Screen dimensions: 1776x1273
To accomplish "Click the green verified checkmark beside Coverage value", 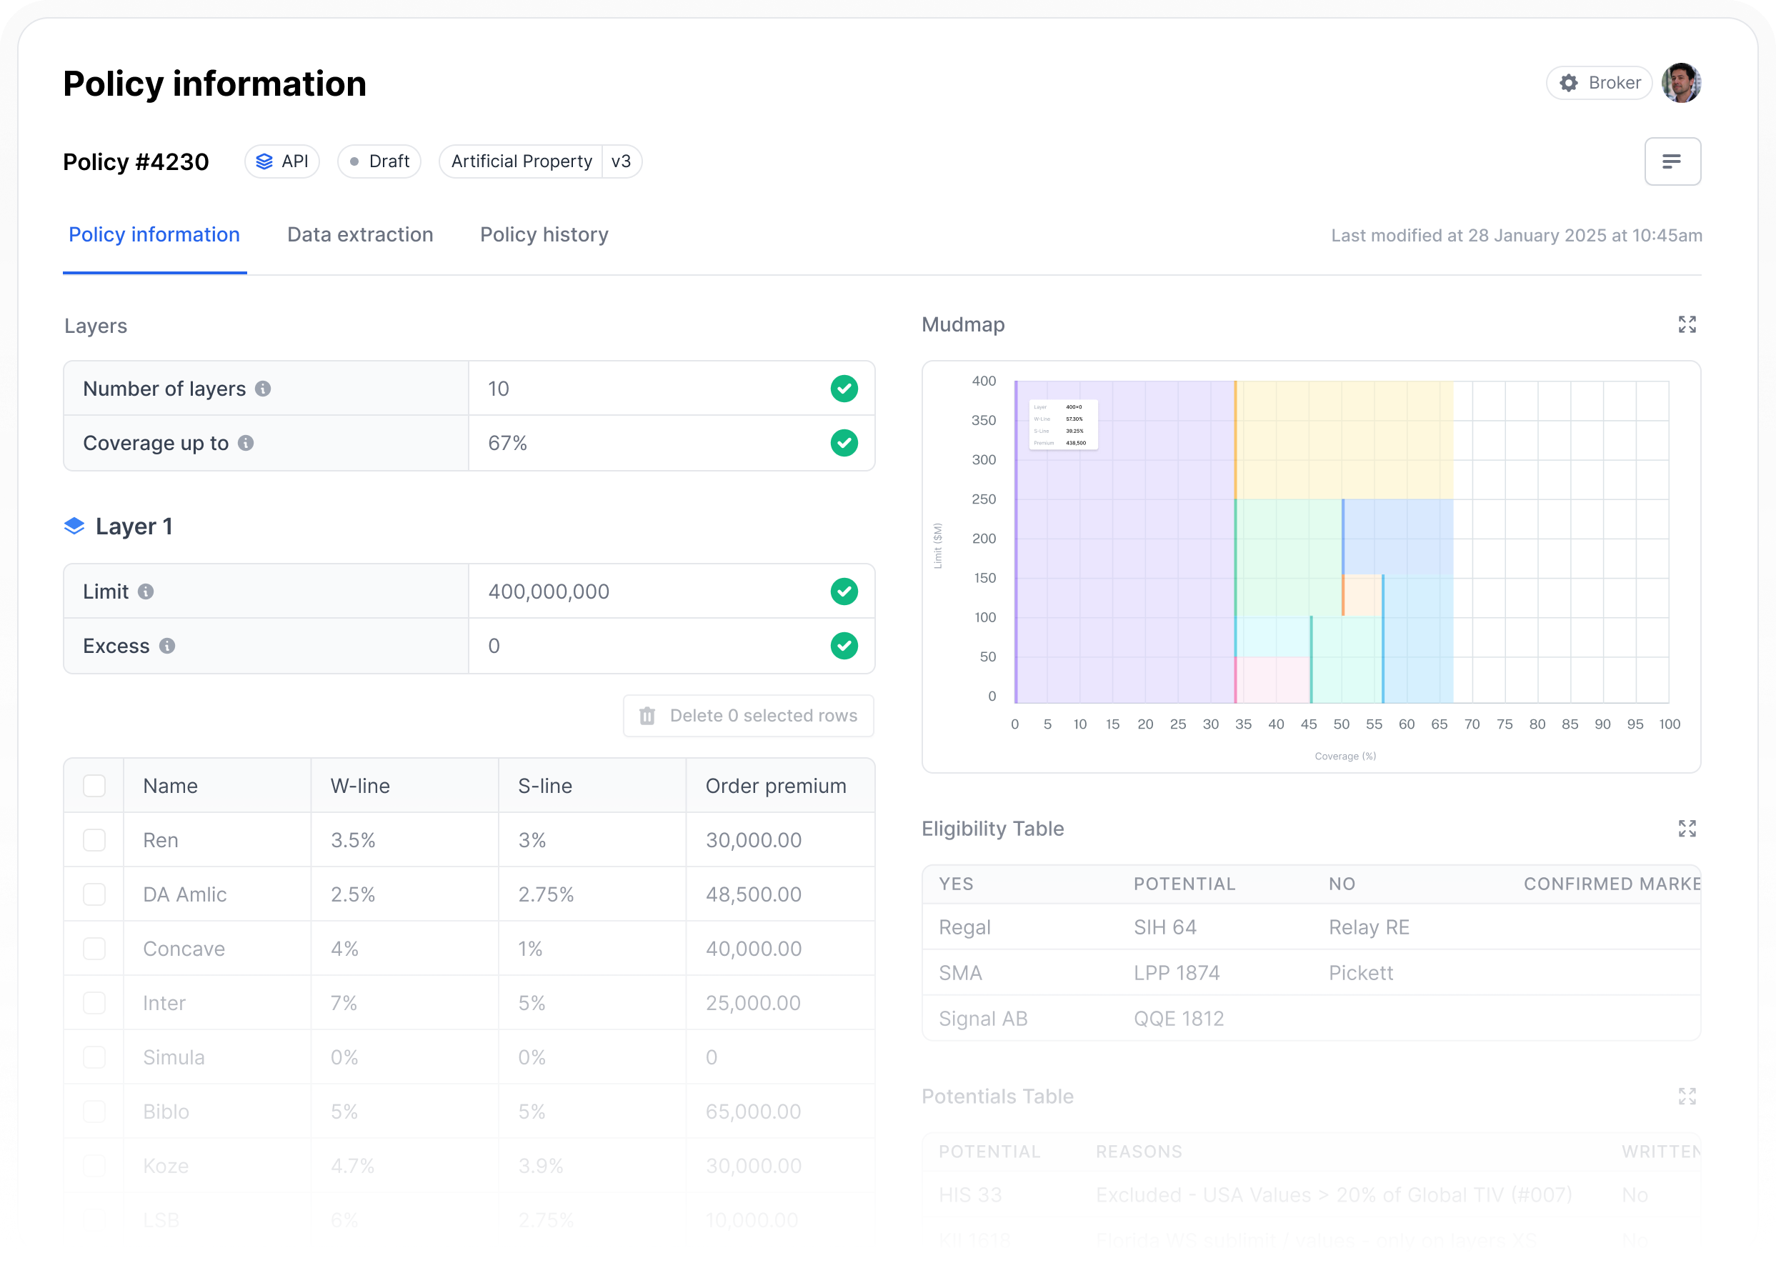I will tap(844, 443).
